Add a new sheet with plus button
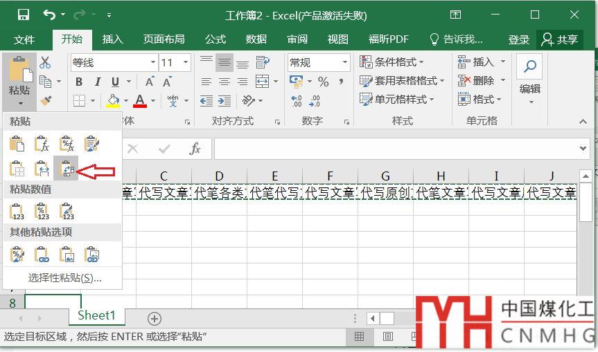This screenshot has height=352, width=598. (x=155, y=318)
